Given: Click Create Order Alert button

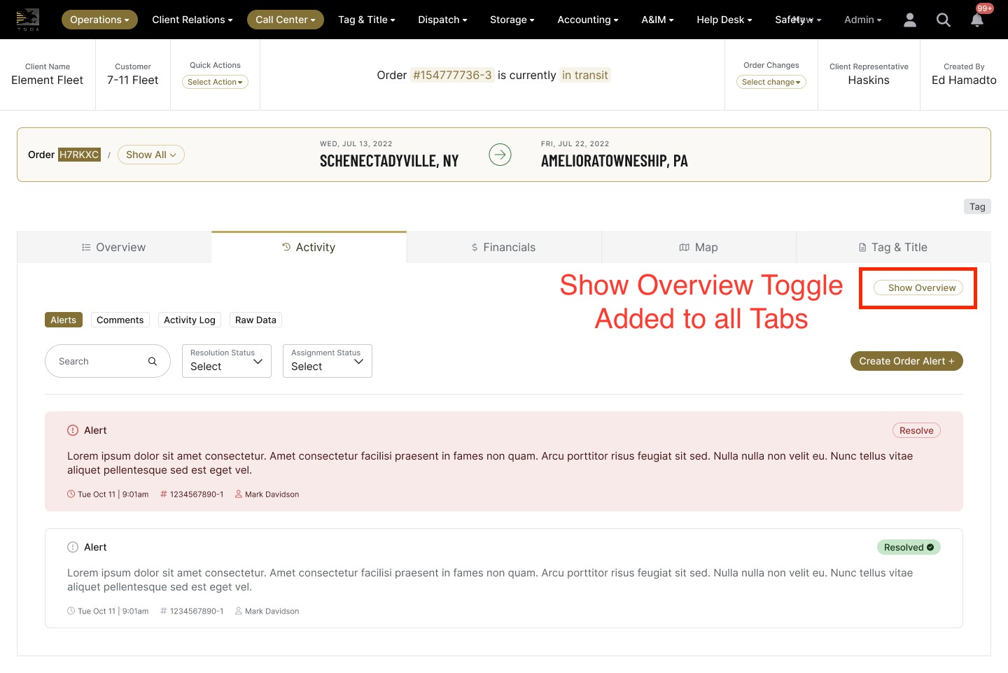Looking at the screenshot, I should (906, 361).
